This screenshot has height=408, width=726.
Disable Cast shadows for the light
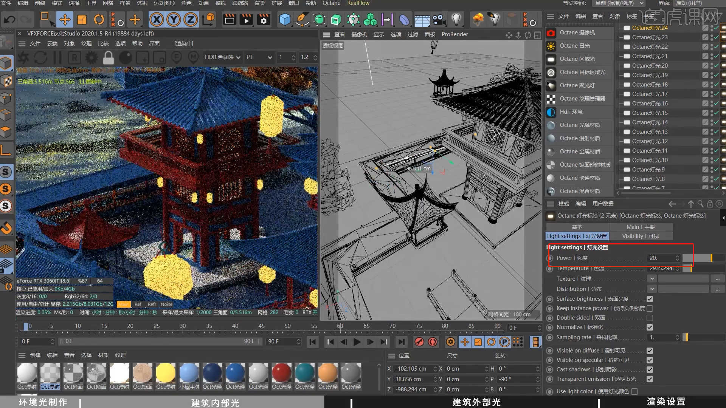click(x=650, y=369)
